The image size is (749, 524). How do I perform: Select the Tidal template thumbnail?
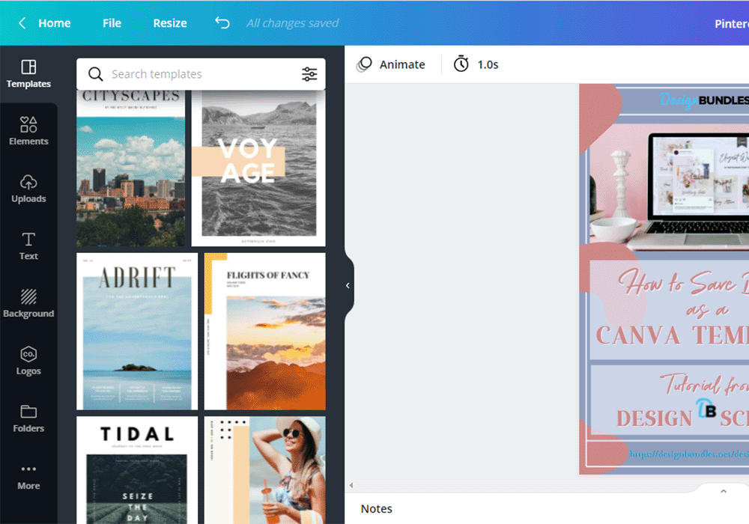point(137,470)
